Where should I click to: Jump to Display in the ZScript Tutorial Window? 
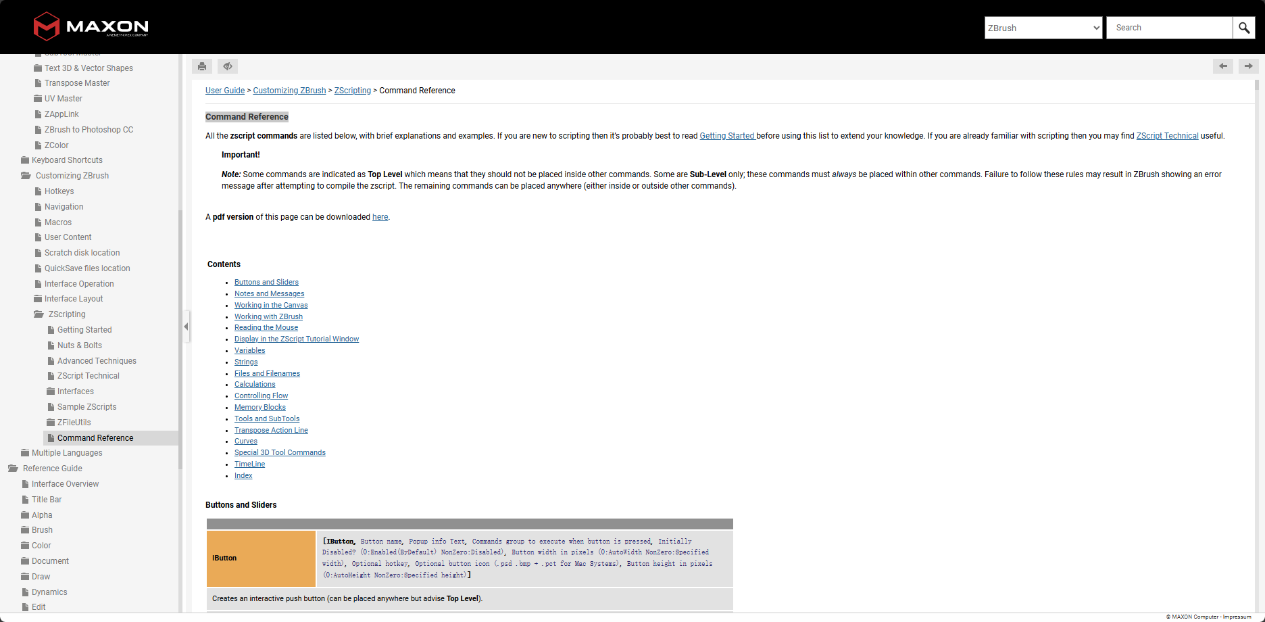297,339
